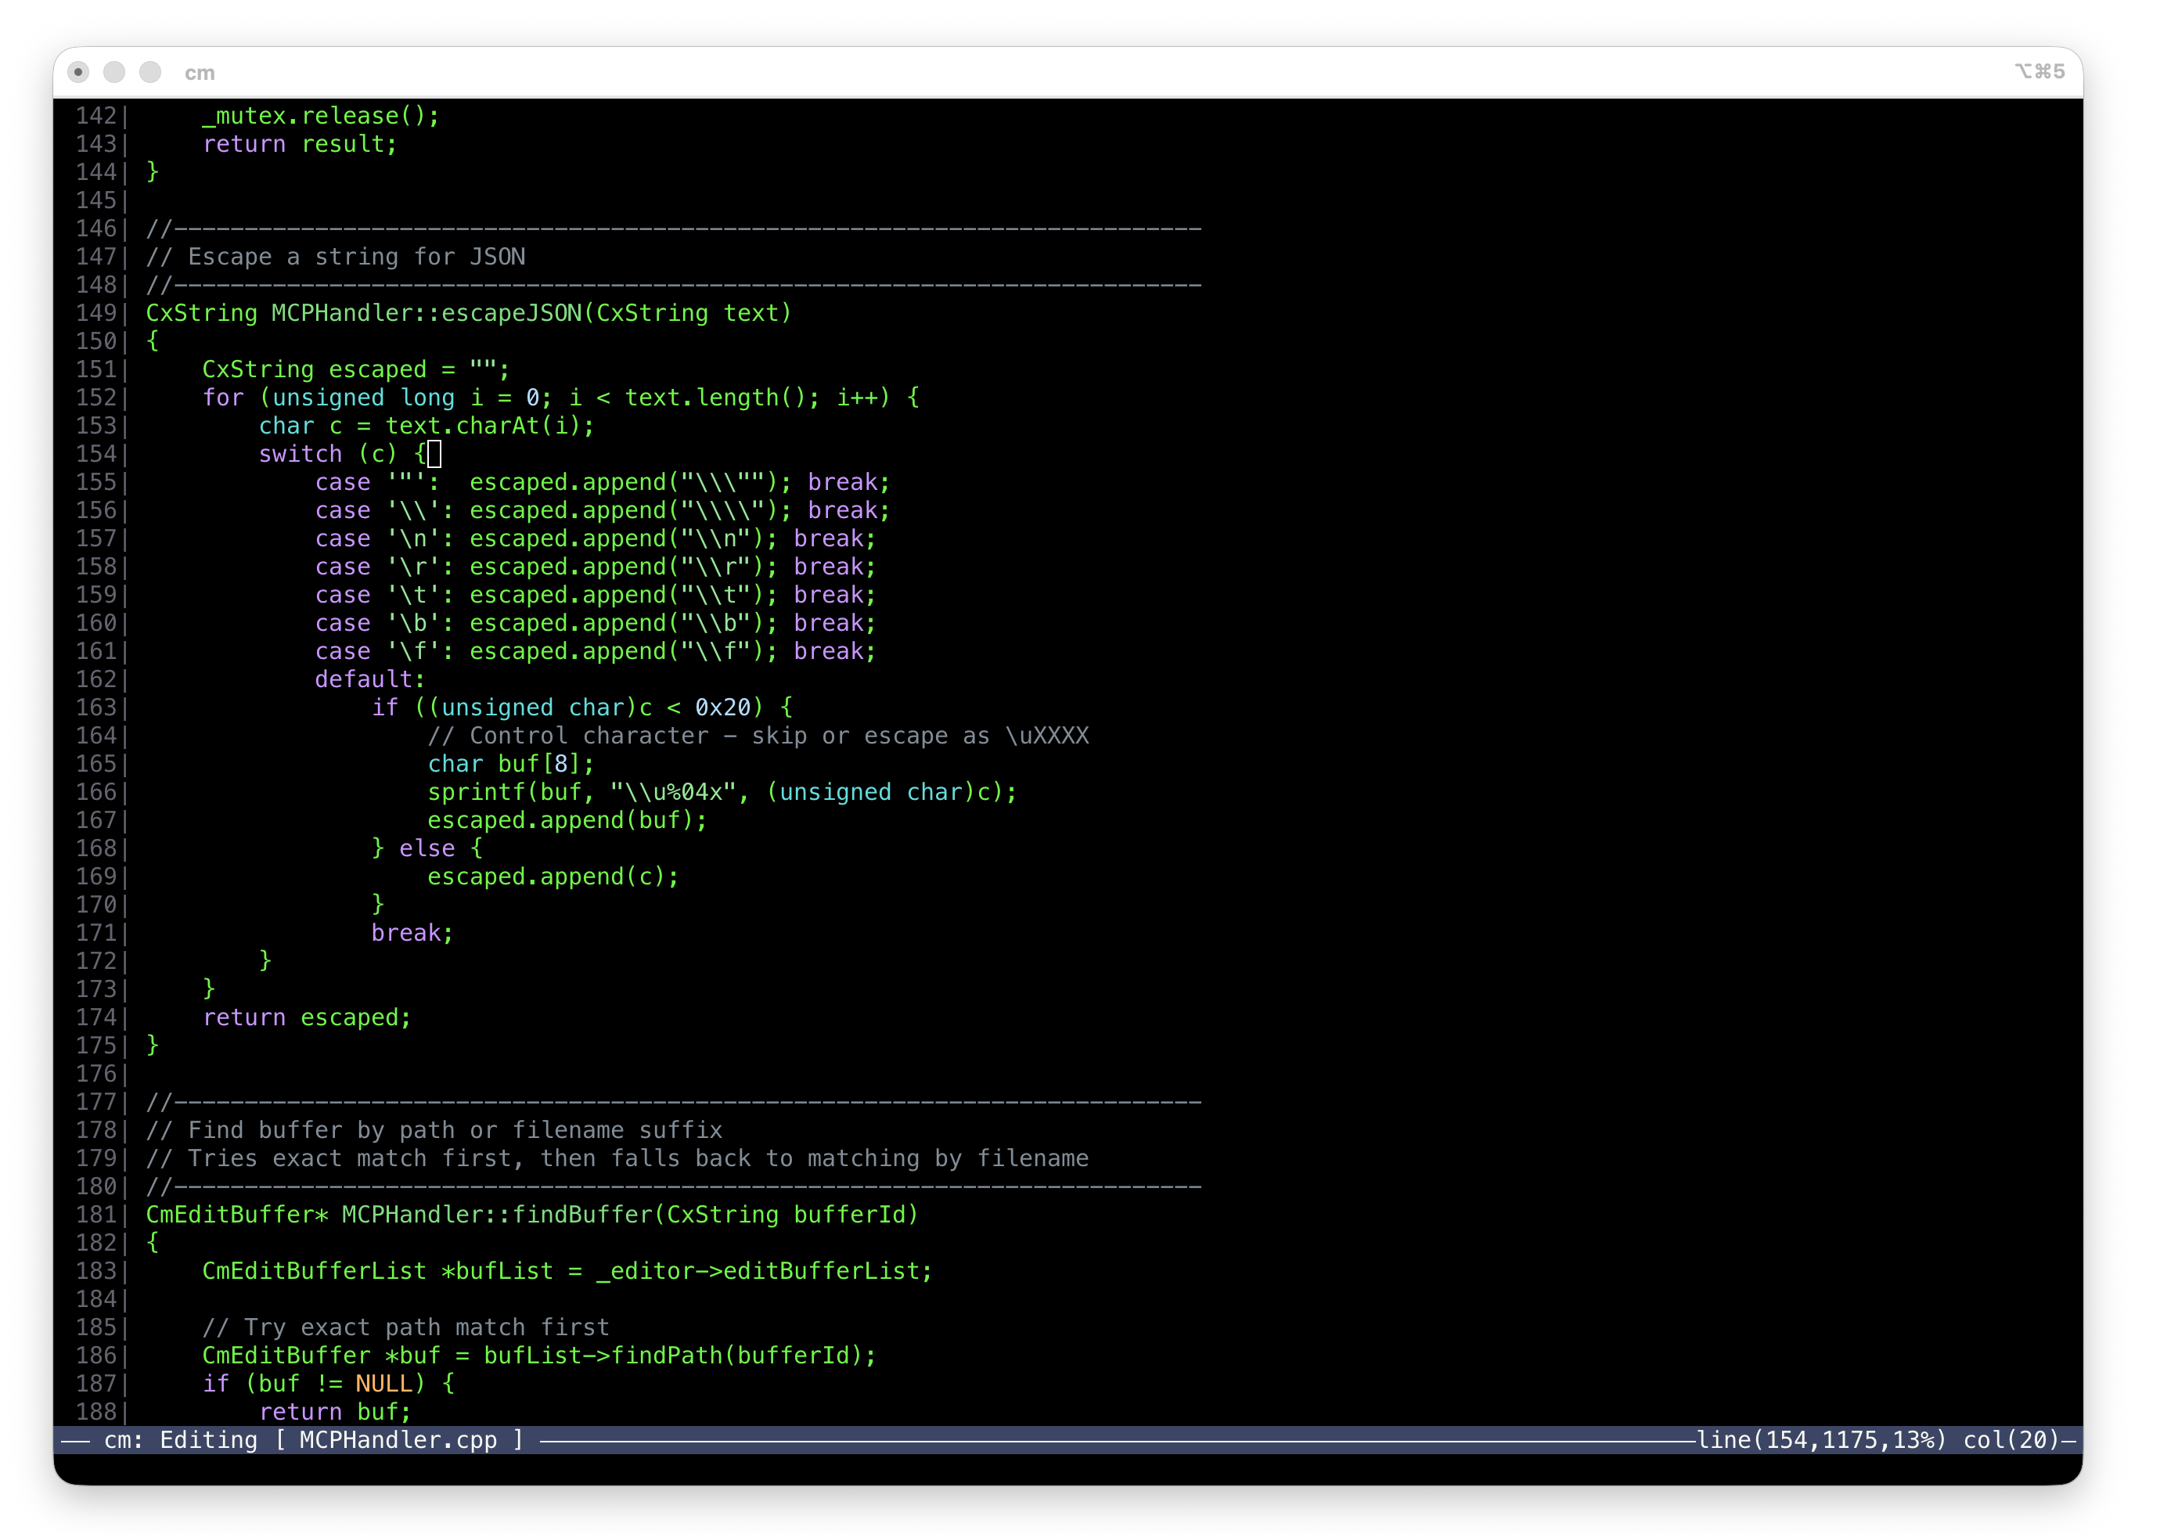
Task: Click the cursor block on line 154
Action: 433,453
